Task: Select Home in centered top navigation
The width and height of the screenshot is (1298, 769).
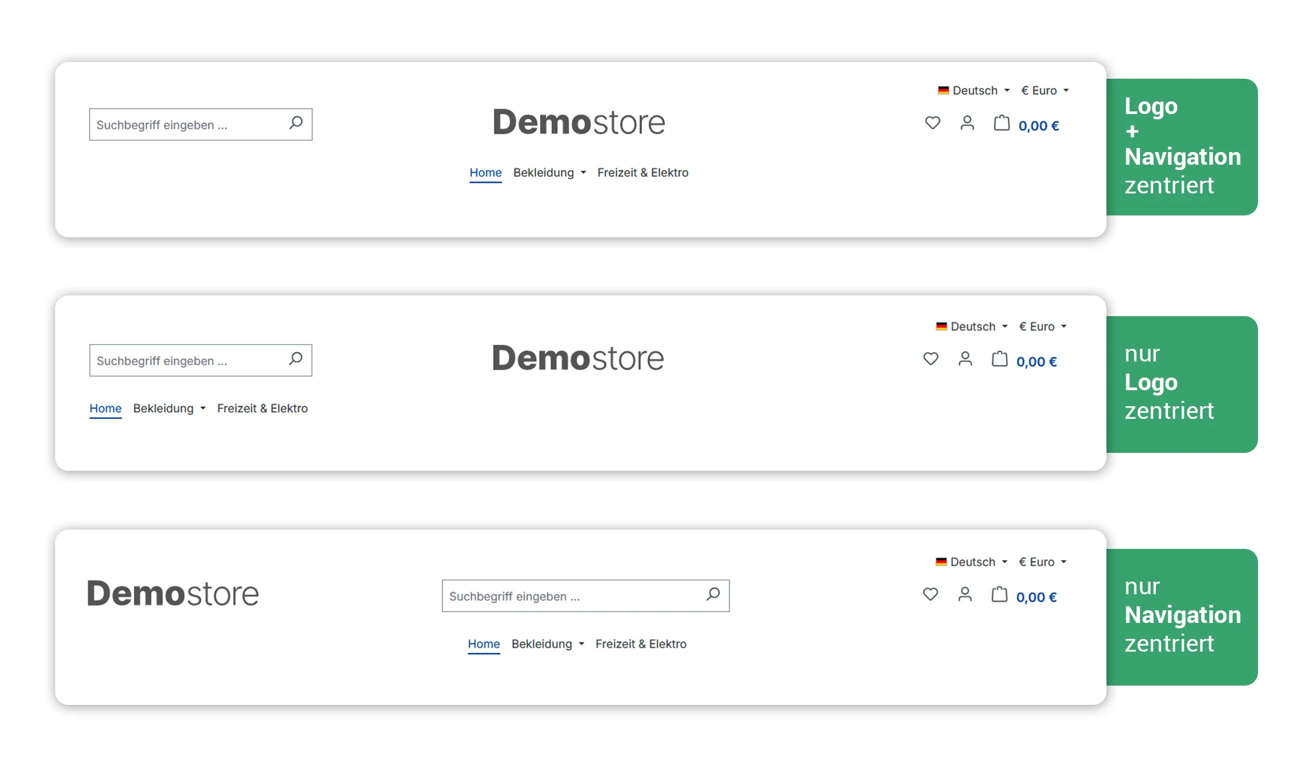Action: [x=485, y=173]
